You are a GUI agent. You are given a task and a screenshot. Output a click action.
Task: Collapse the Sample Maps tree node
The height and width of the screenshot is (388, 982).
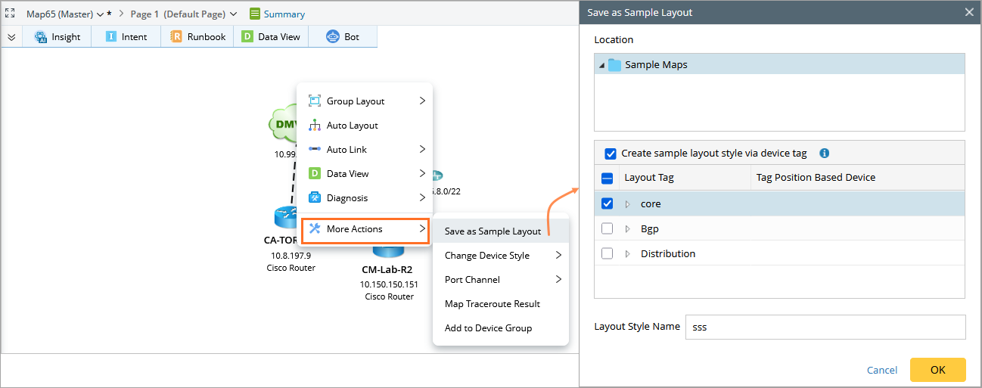coord(601,65)
